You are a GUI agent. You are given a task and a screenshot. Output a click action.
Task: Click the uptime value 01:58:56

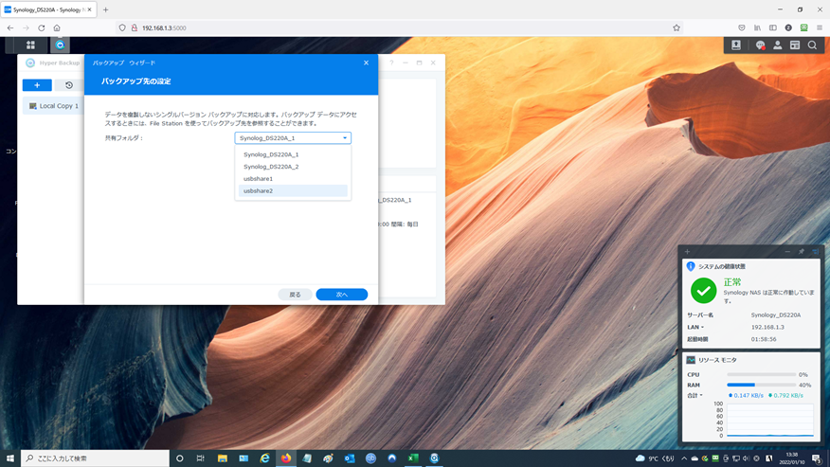[764, 339]
